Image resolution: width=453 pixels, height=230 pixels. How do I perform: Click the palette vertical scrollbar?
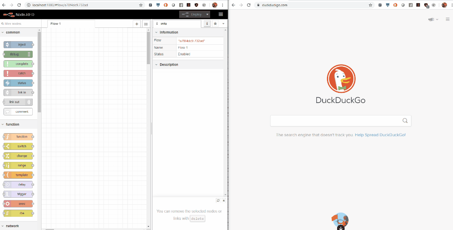tap(39, 72)
